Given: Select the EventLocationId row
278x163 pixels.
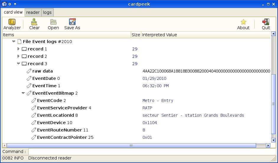Looking at the screenshot, I should [x=57, y=115].
